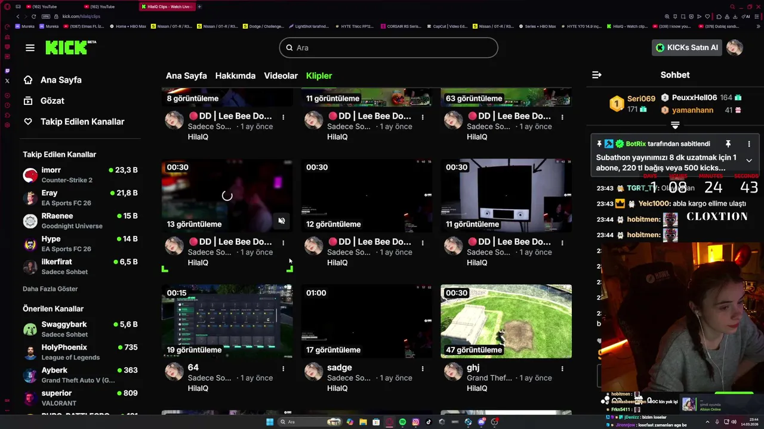Click Yelc1000 username in chat

654,204
